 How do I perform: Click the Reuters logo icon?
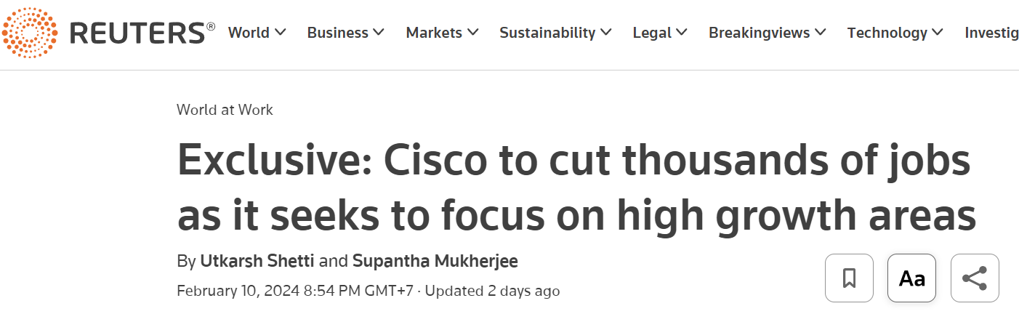pos(29,33)
